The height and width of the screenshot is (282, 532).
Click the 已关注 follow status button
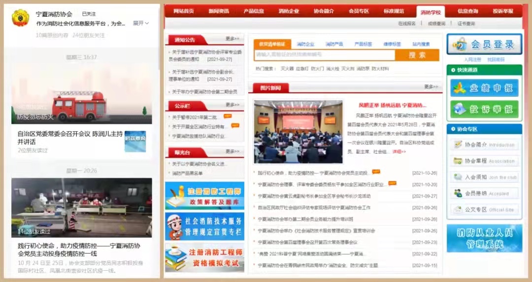[89, 14]
